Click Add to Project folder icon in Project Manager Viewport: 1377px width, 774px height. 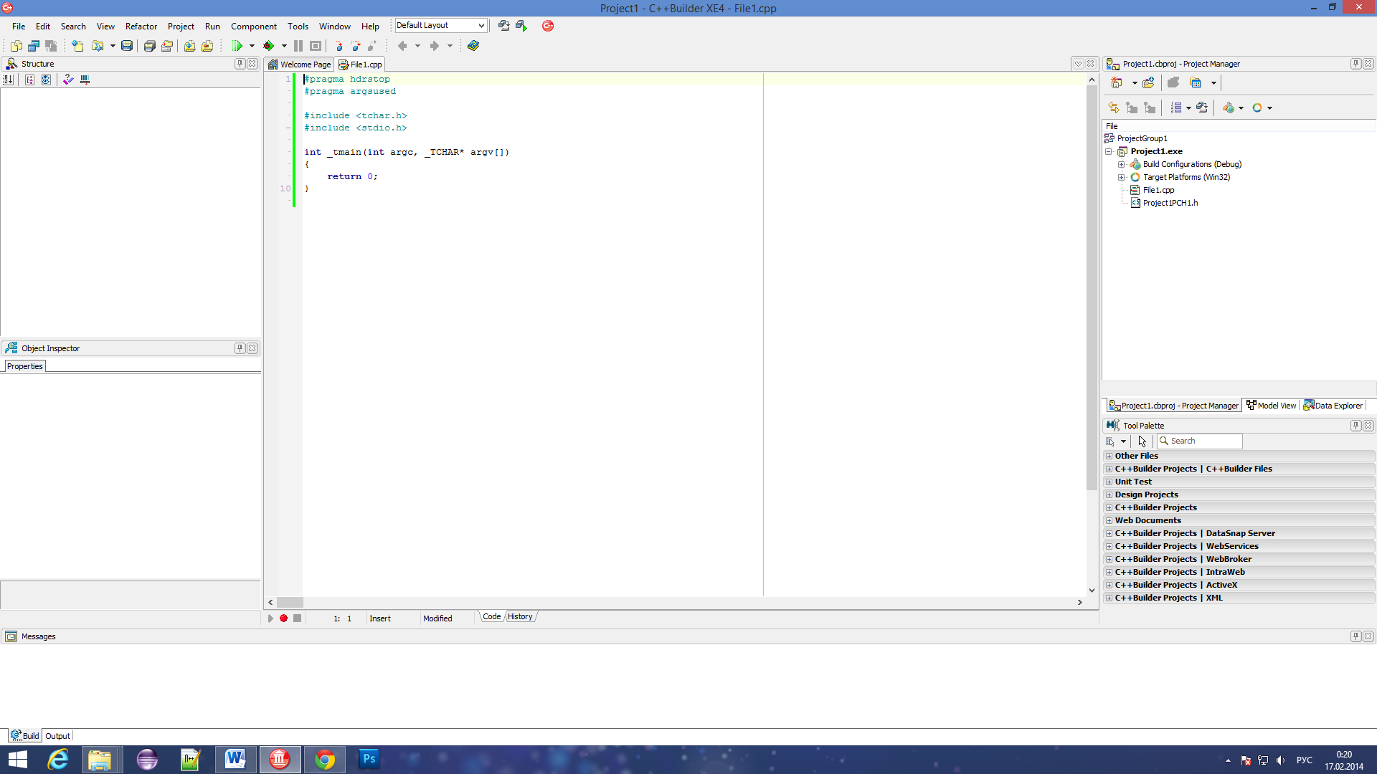point(1148,83)
